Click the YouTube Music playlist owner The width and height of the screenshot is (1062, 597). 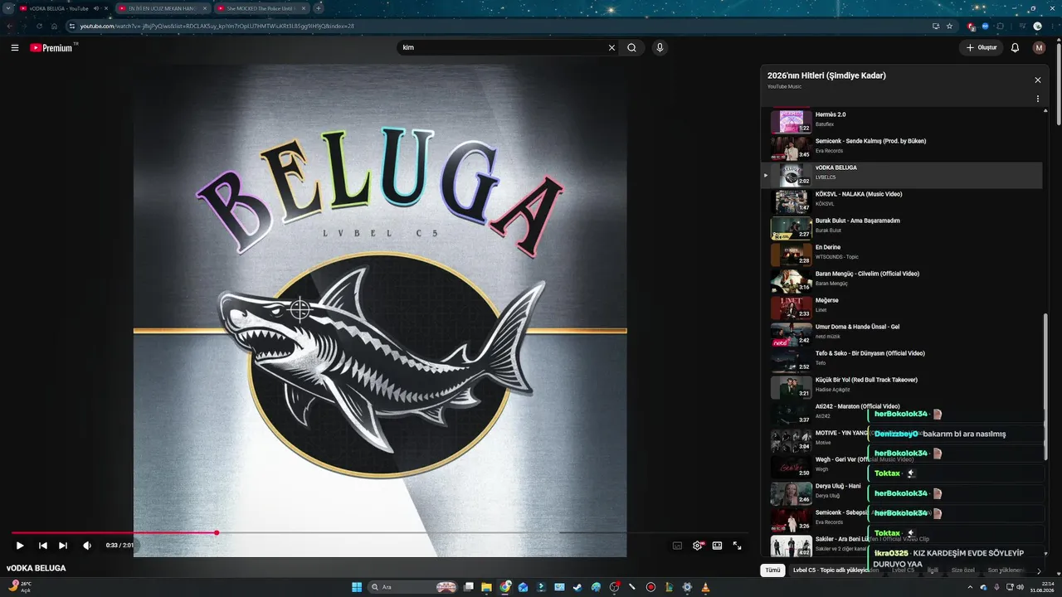pos(784,86)
